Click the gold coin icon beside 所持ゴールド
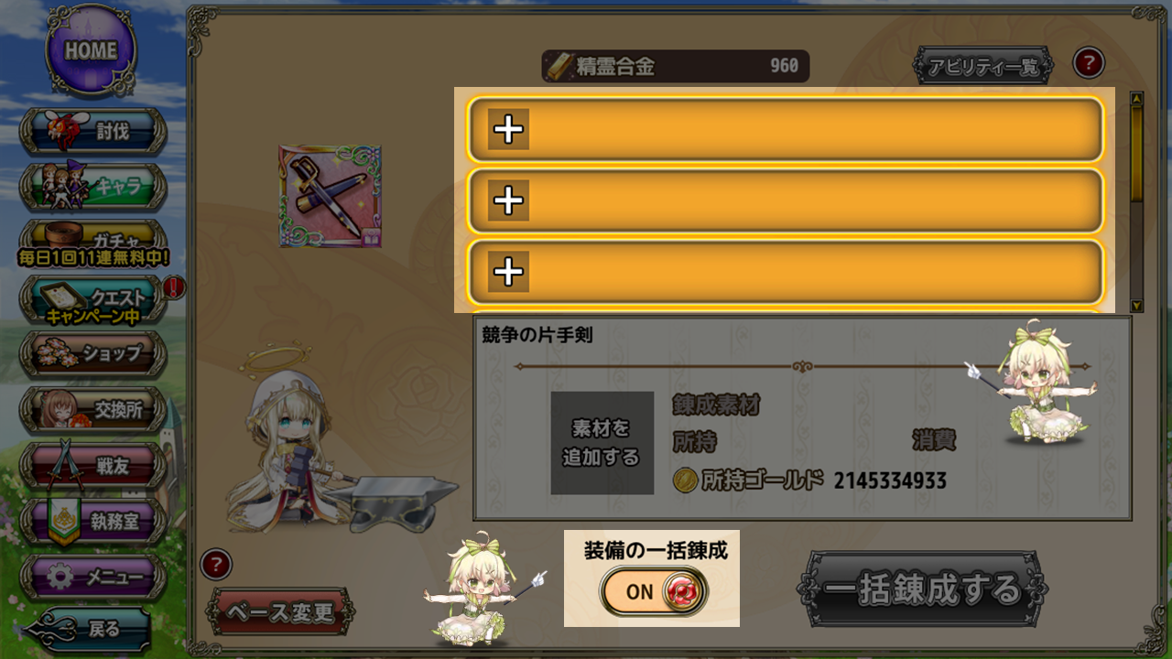Image resolution: width=1172 pixels, height=659 pixels. (x=685, y=480)
